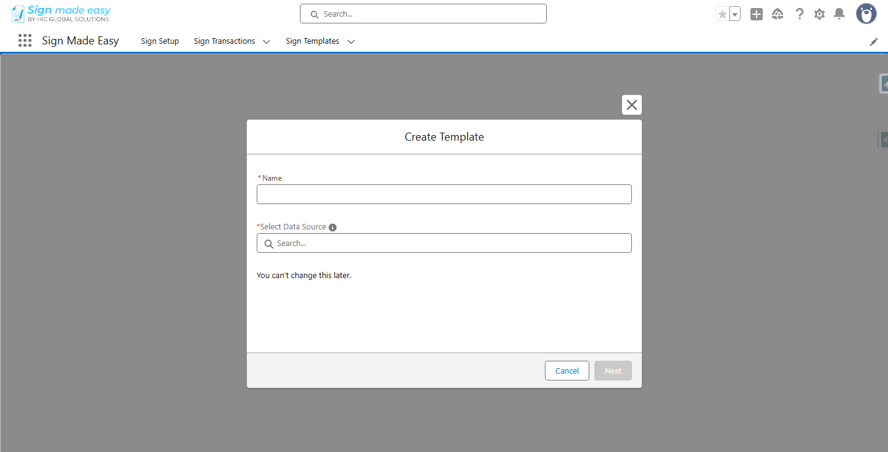Open the Setup gear icon
The image size is (888, 452).
[x=819, y=14]
